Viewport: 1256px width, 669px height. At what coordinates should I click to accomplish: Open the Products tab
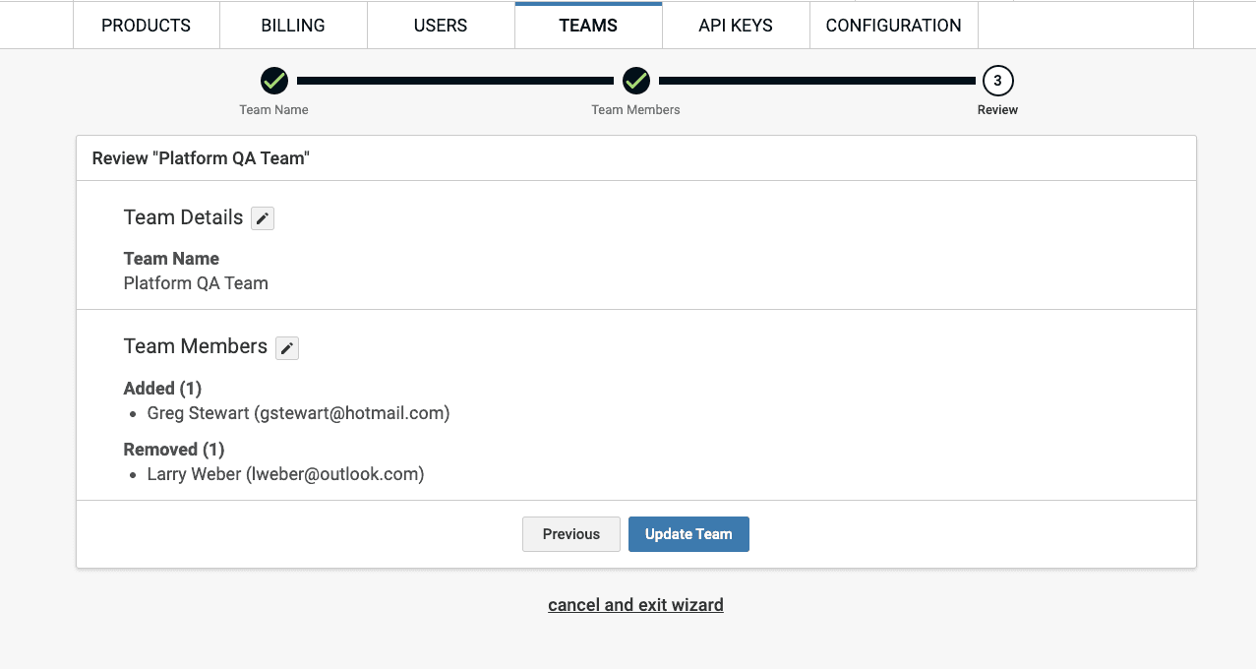click(x=147, y=26)
